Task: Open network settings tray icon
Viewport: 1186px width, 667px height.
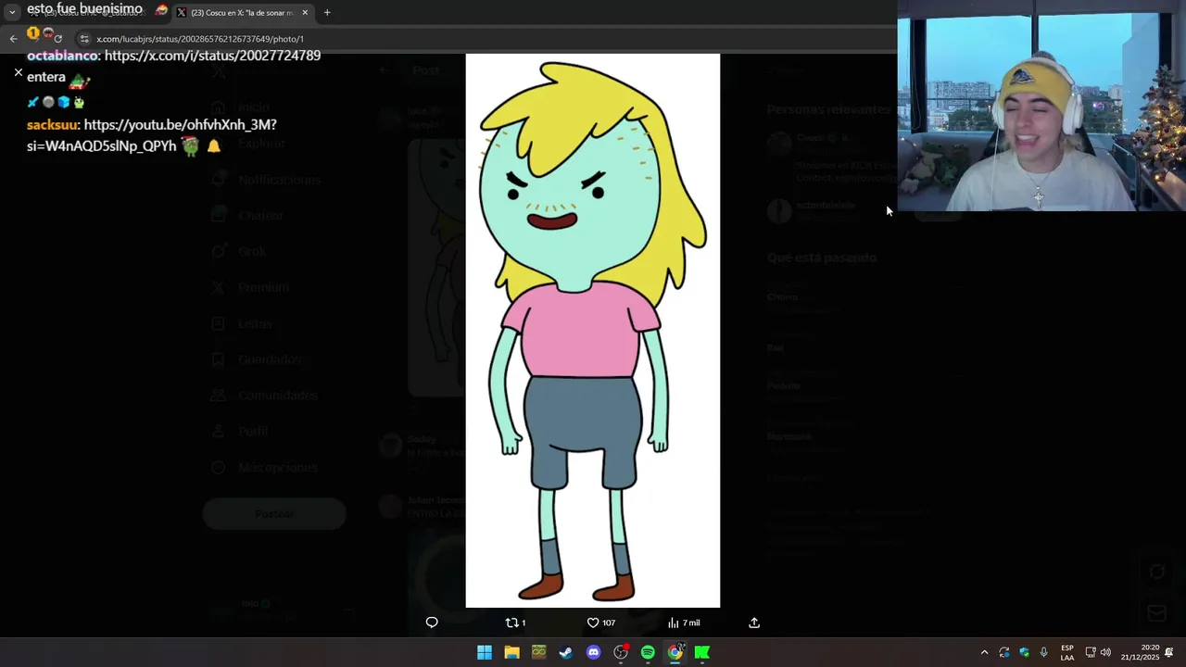Action: (x=1091, y=652)
